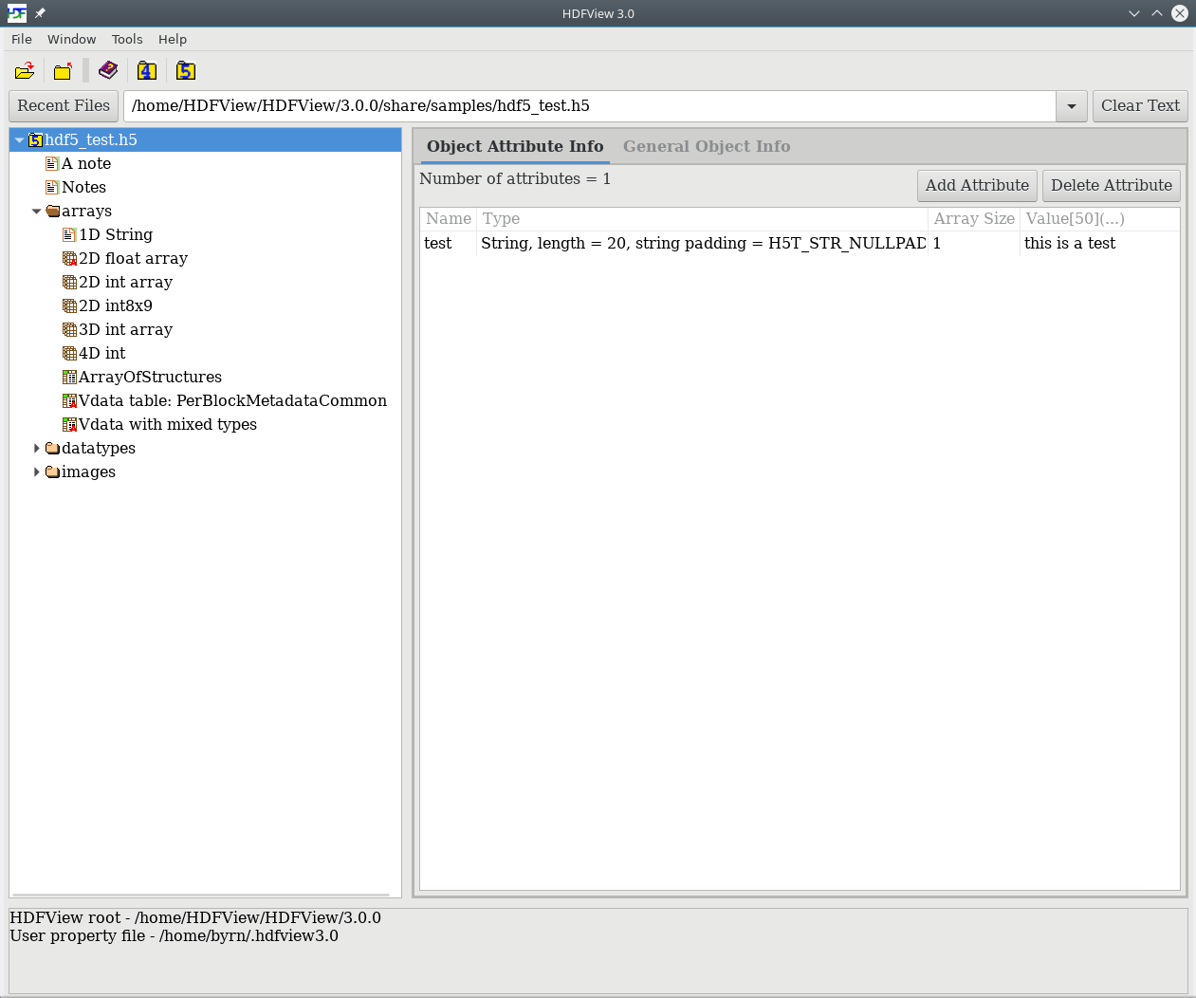Click the Recent Files button
Screen dimensions: 1196x998
tap(64, 105)
